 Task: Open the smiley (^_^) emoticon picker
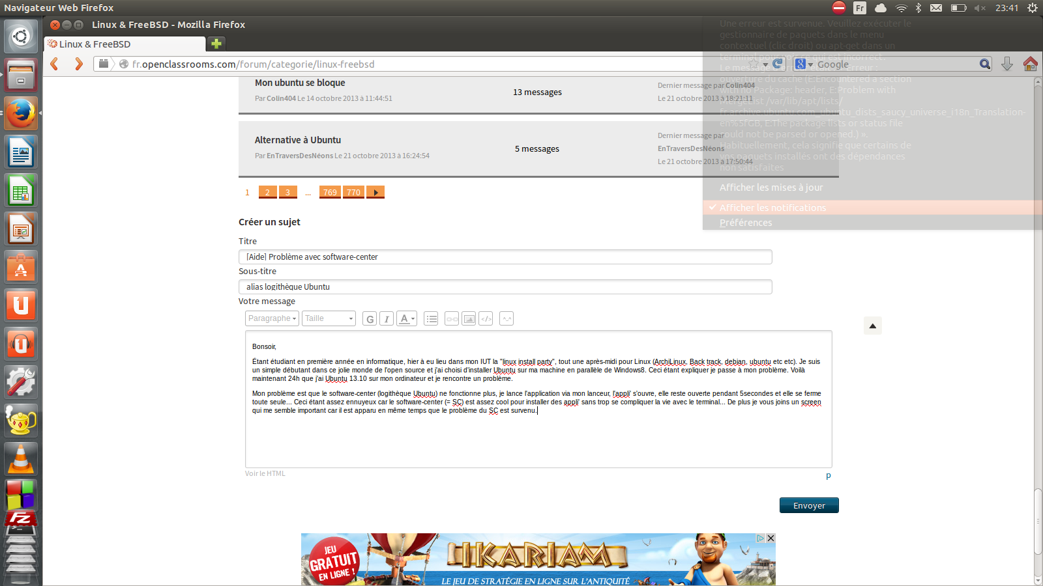(x=507, y=319)
